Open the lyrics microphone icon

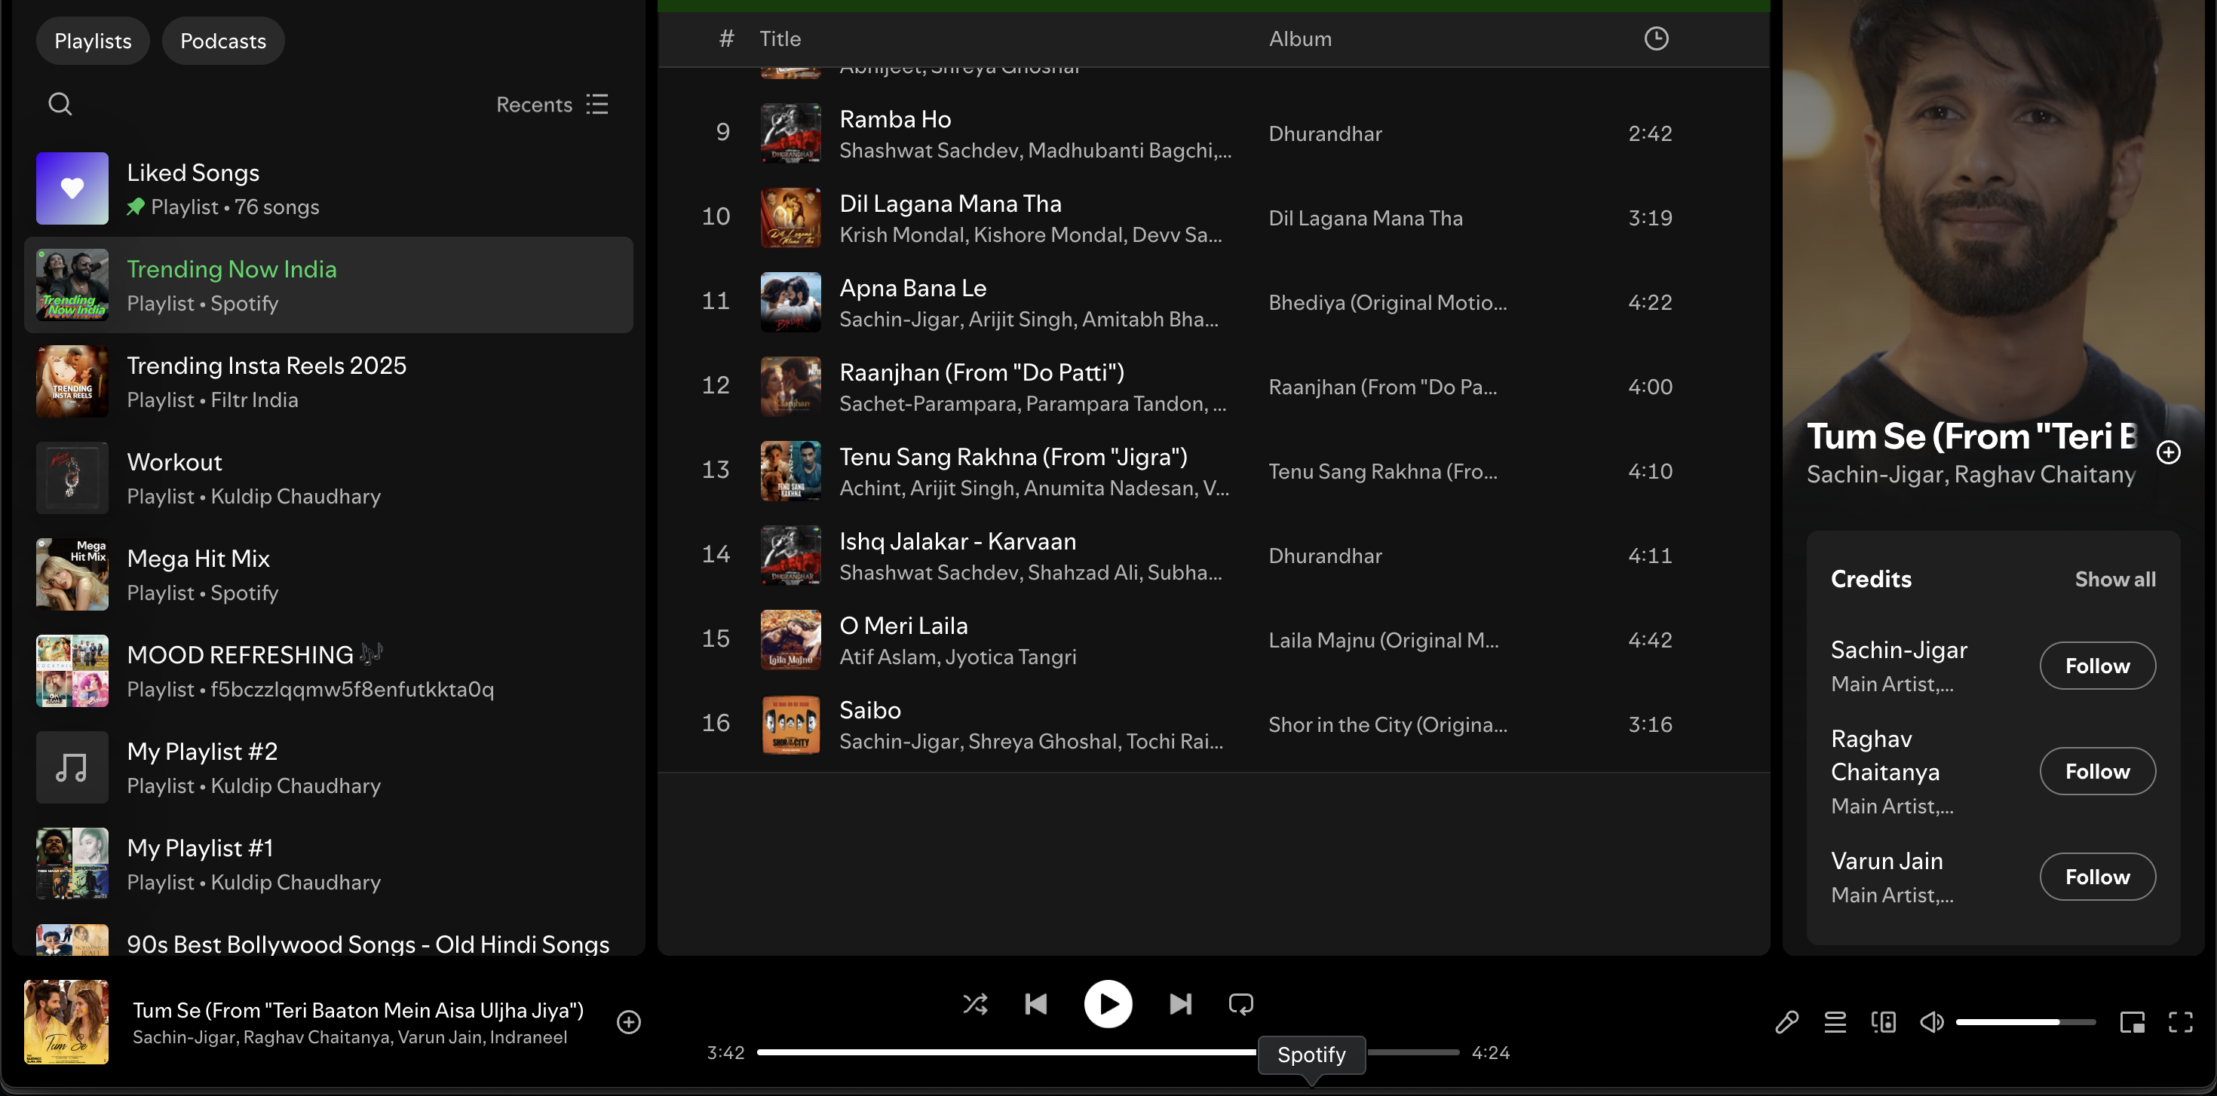pos(1786,1022)
